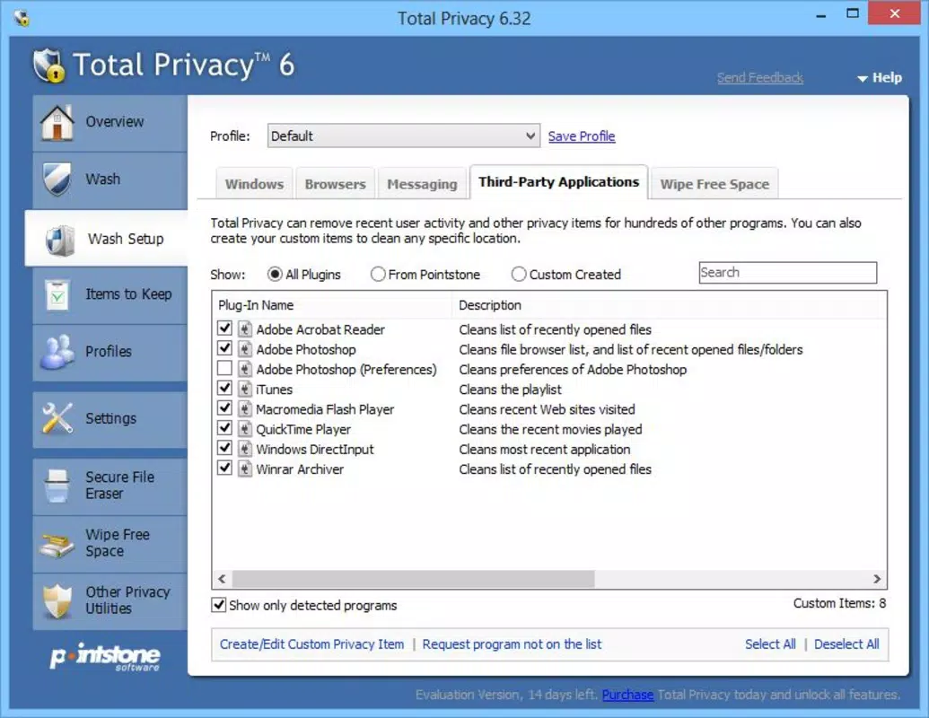Click the Adobe Photoshop plugin icon
Screen dimensions: 929x718
(x=245, y=349)
